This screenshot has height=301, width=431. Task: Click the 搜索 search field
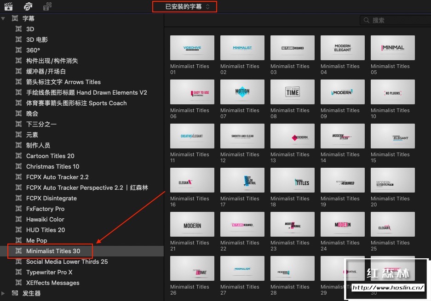(x=395, y=20)
